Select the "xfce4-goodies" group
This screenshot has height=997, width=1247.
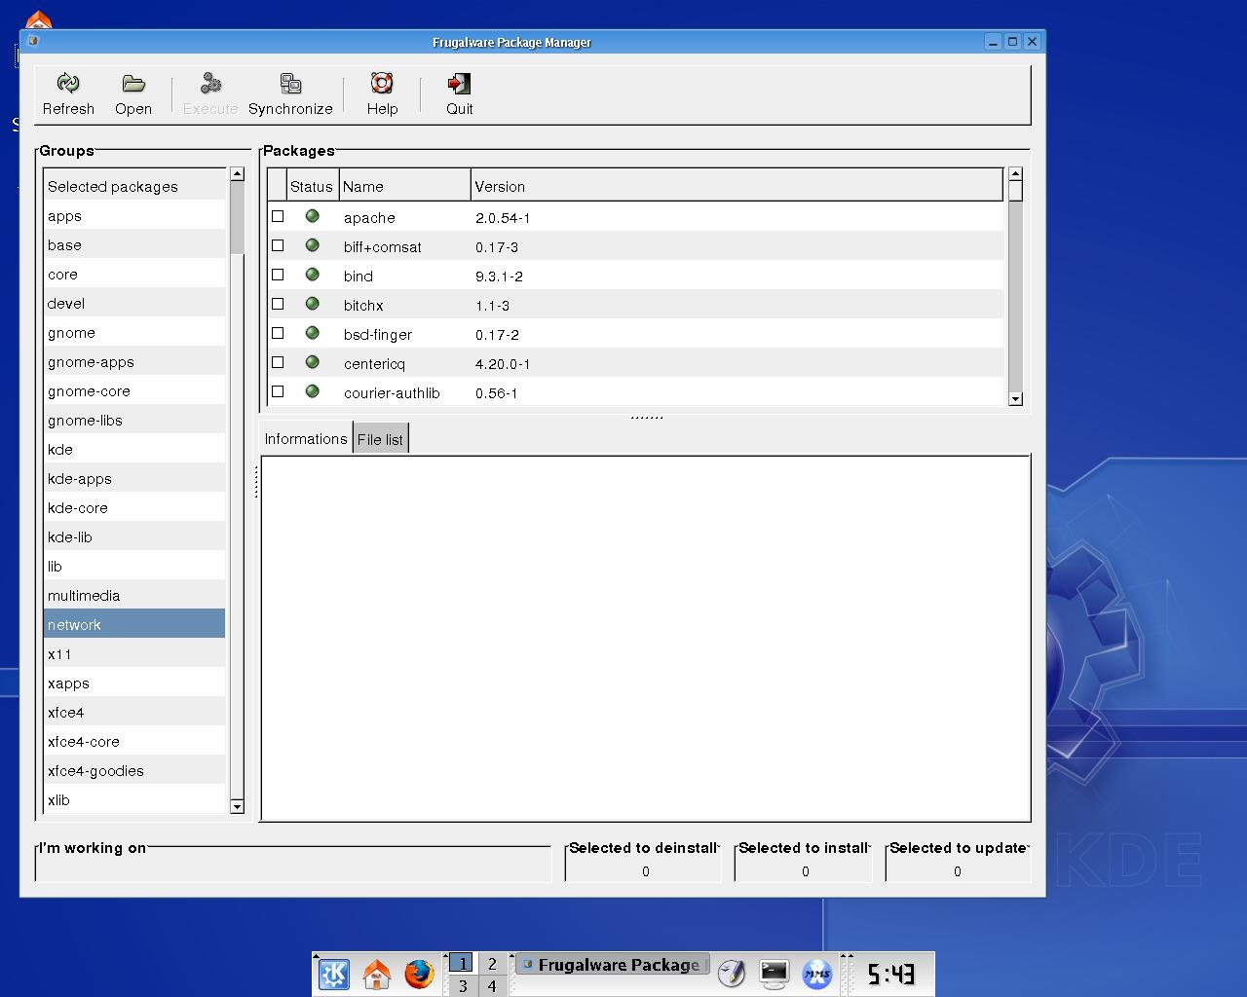coord(134,770)
